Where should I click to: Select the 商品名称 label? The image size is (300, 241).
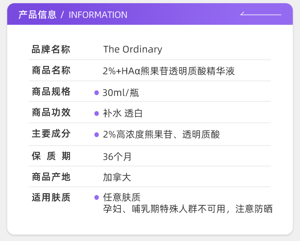pyautogui.click(x=51, y=71)
